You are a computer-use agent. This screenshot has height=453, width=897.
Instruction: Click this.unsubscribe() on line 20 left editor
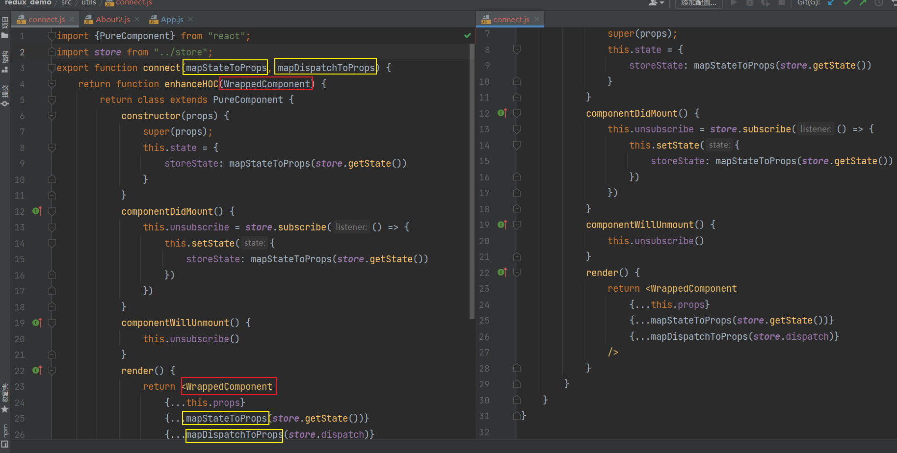191,339
